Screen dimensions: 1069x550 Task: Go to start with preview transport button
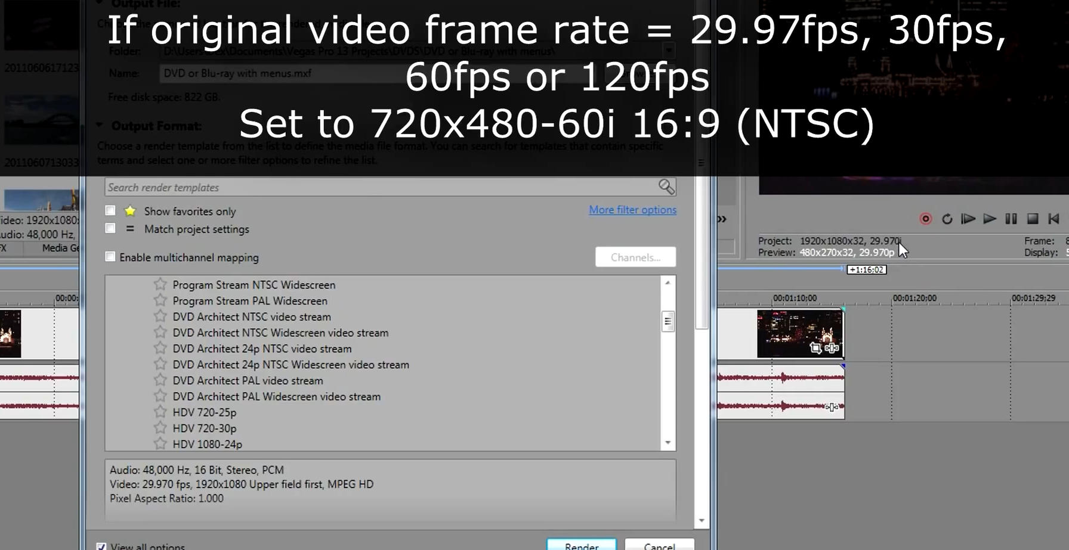[x=1054, y=219]
